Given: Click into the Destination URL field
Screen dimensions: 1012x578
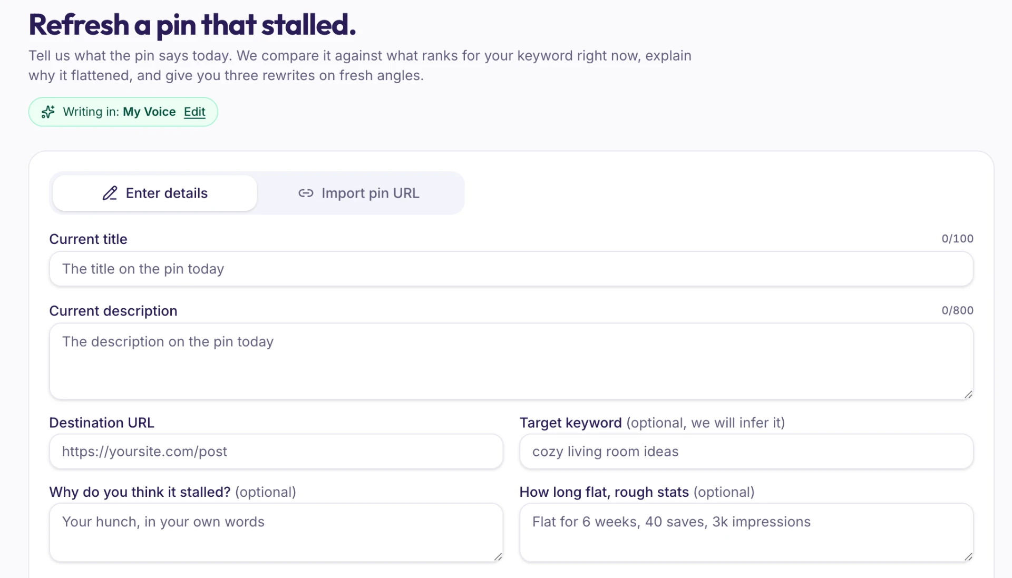Looking at the screenshot, I should [x=276, y=452].
